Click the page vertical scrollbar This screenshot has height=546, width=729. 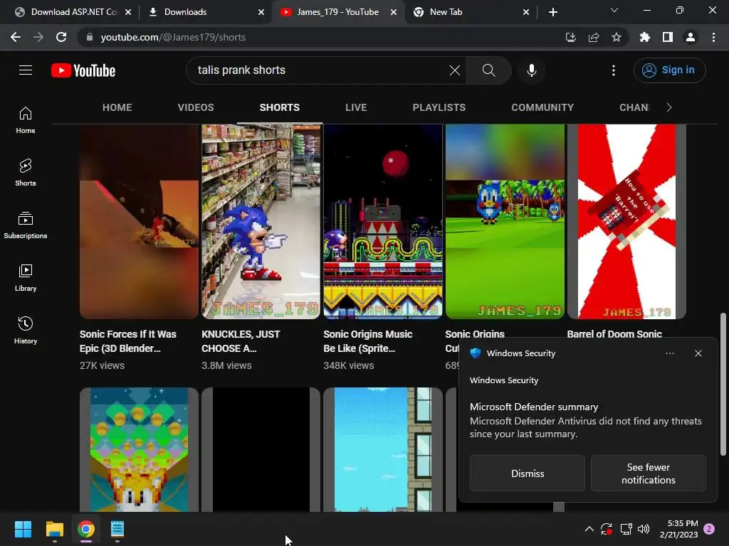(723, 385)
